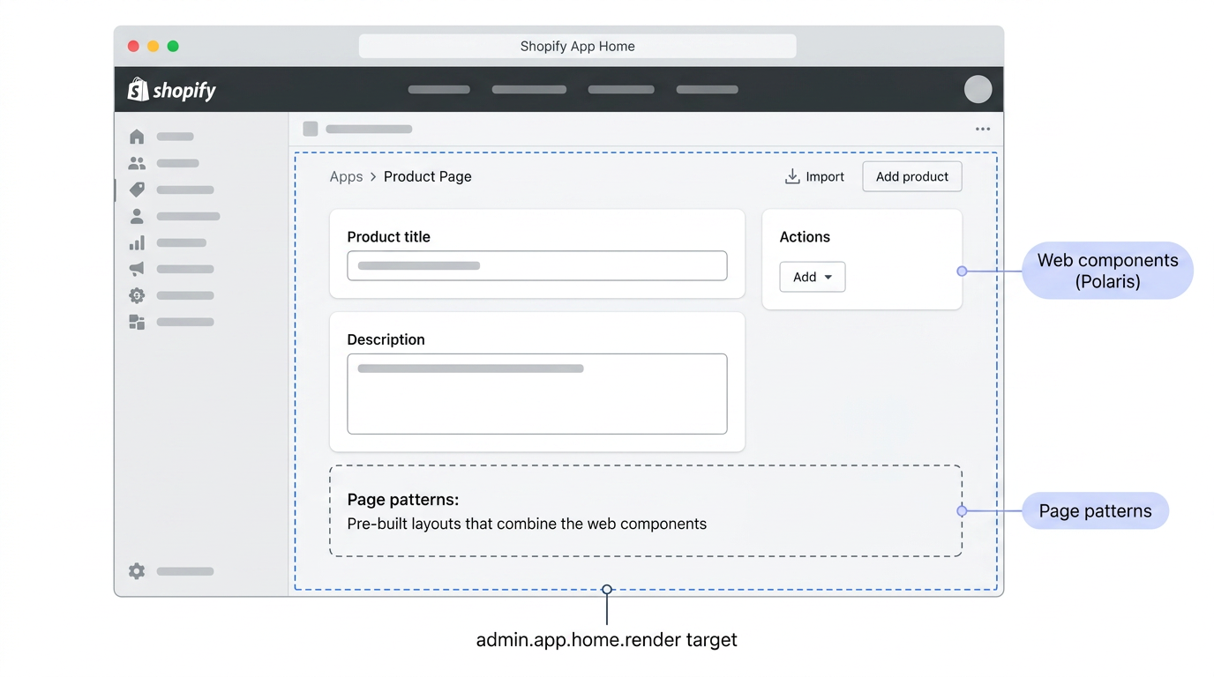Click the app icon square in title bar

click(311, 129)
